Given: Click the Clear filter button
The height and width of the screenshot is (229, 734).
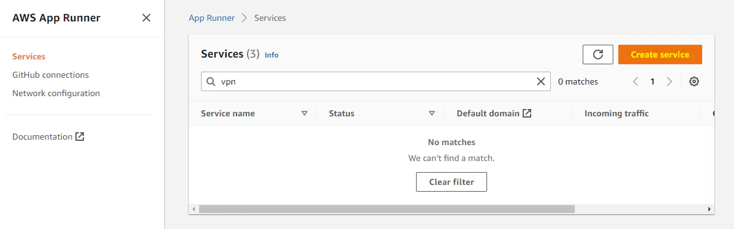Looking at the screenshot, I should pyautogui.click(x=452, y=182).
